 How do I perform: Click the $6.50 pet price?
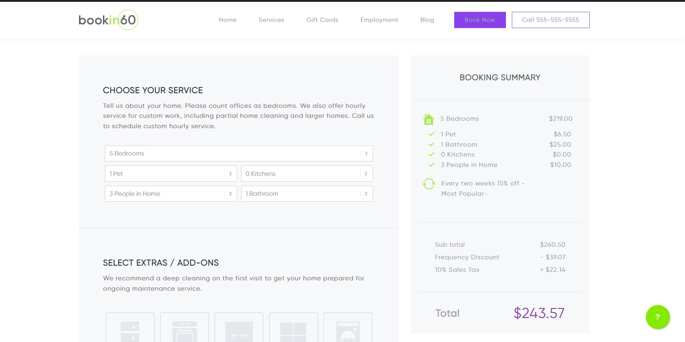(562, 134)
